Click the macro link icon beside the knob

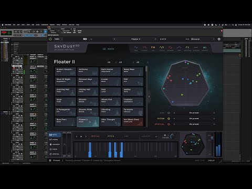pyautogui.click(x=165, y=135)
